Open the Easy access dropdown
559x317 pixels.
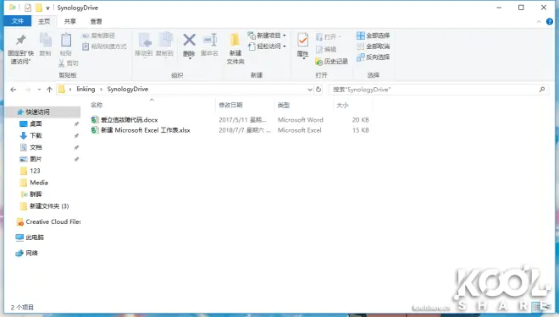pos(267,46)
